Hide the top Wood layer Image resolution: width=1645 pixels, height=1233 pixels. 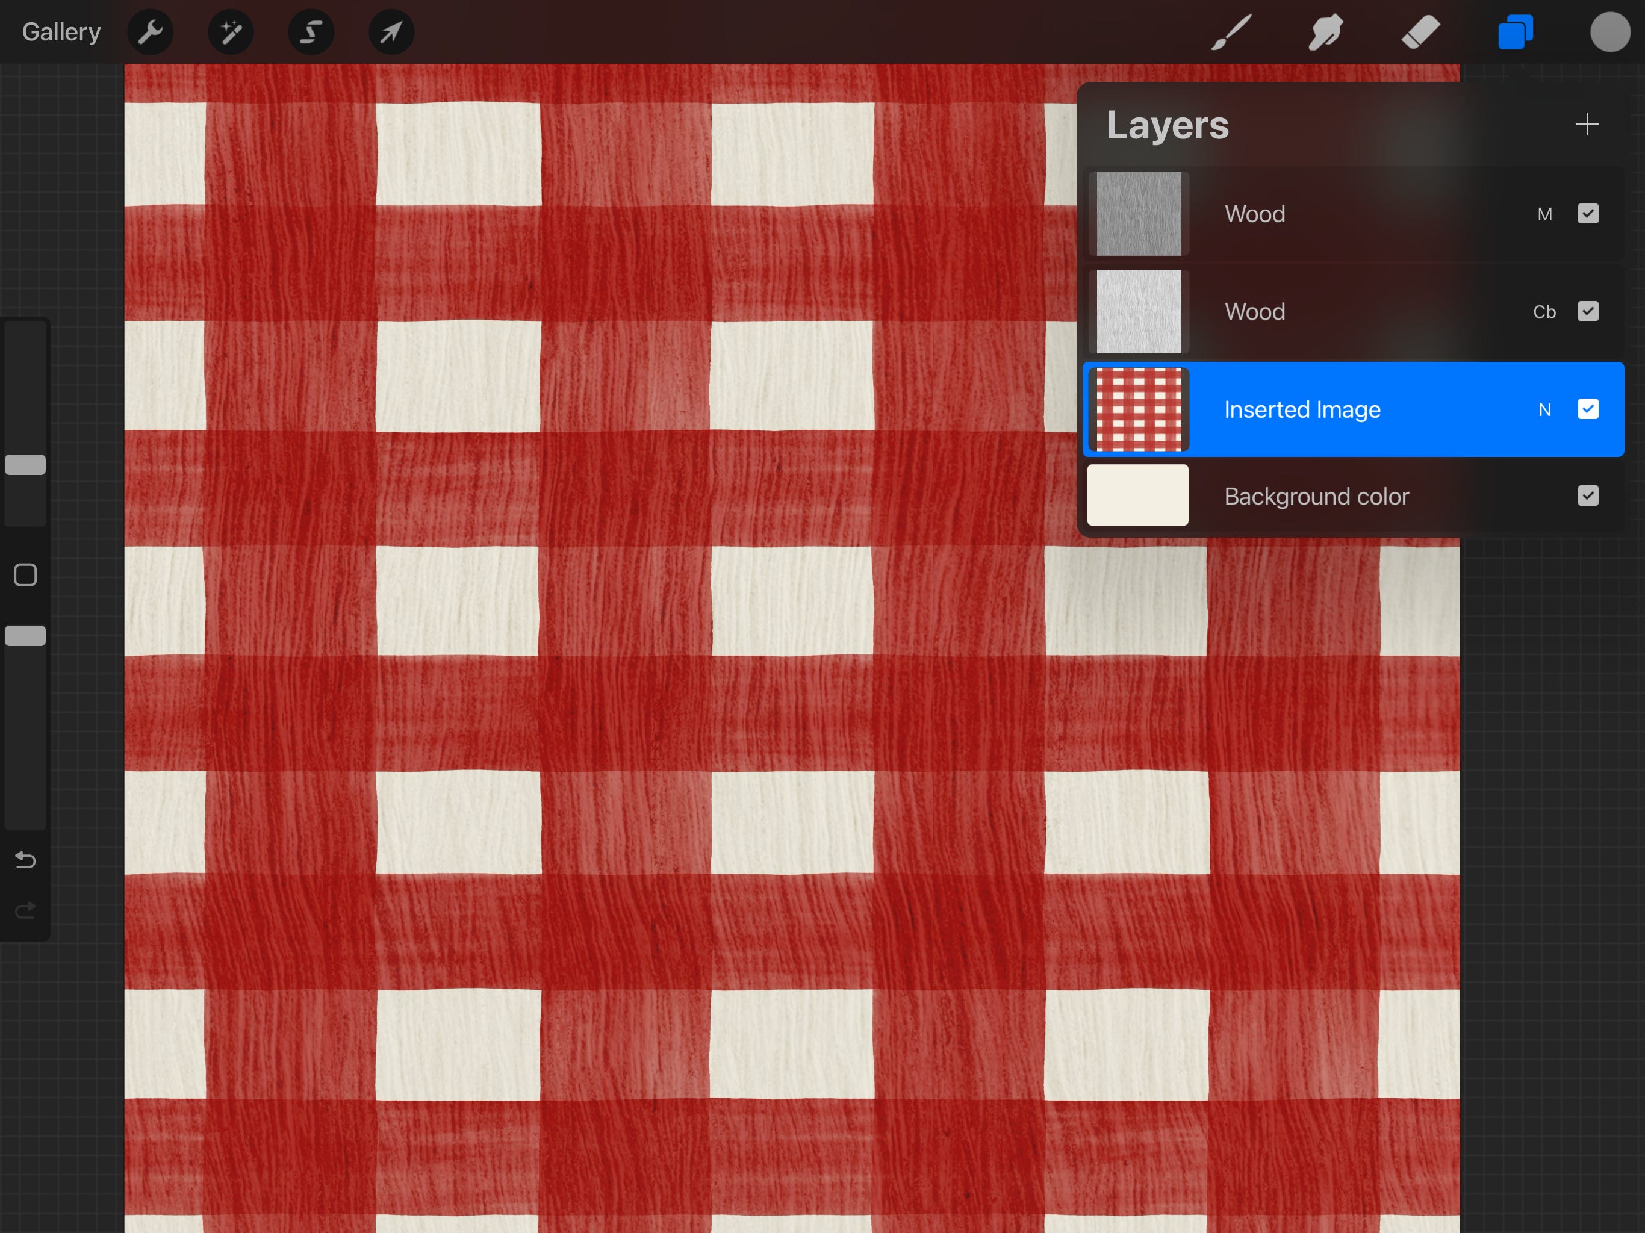(1588, 214)
